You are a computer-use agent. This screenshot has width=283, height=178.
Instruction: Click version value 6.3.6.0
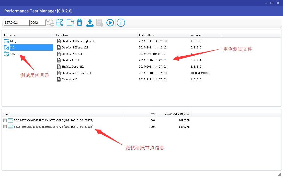click(x=196, y=67)
